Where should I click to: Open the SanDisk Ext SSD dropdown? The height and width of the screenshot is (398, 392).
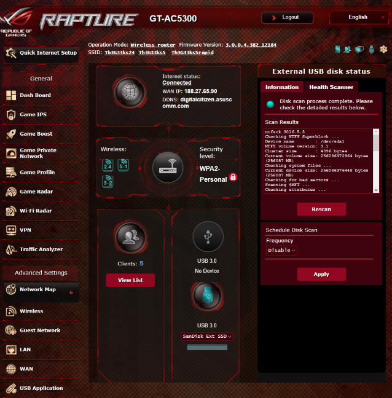point(207,337)
